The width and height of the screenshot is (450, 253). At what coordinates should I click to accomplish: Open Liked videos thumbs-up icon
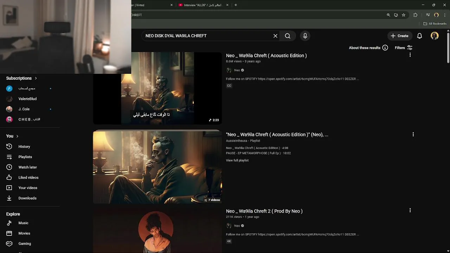9,177
